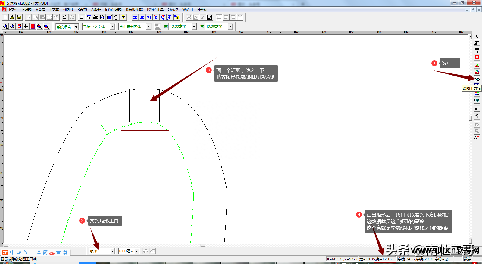The width and height of the screenshot is (482, 264).
Task: Toggle 3D view mode
Action: [142, 17]
